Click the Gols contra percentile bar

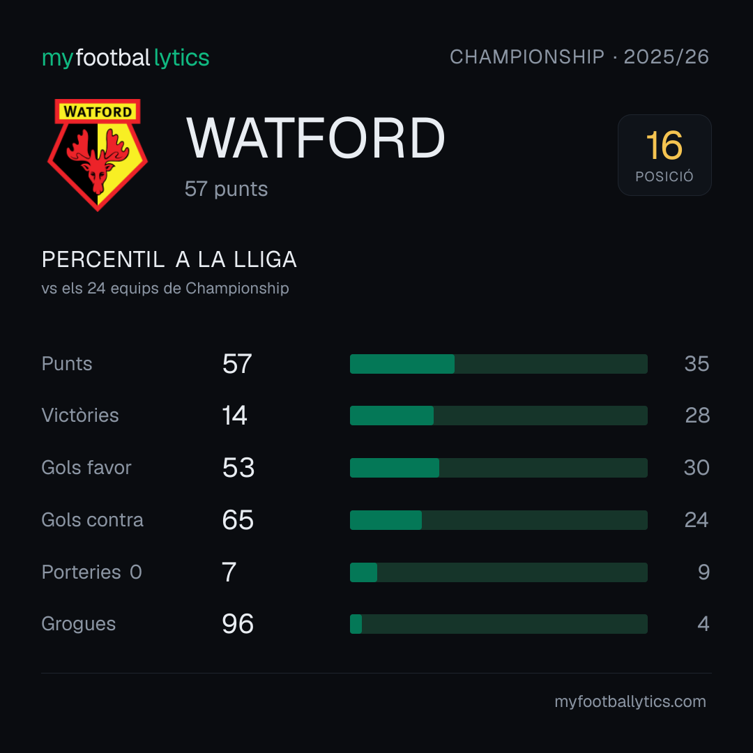(499, 520)
